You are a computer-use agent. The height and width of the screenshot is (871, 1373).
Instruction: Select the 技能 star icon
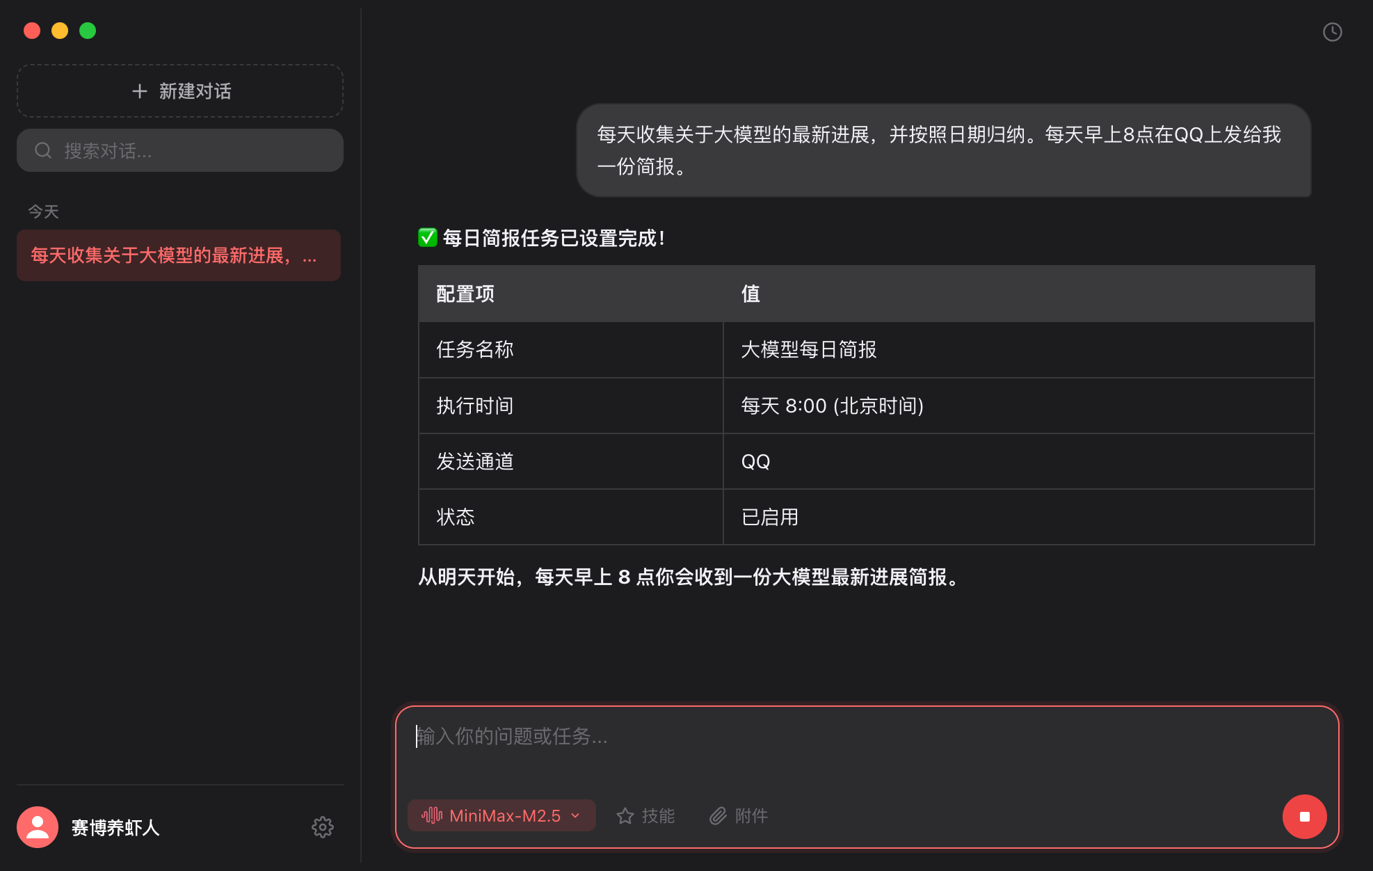coord(625,815)
